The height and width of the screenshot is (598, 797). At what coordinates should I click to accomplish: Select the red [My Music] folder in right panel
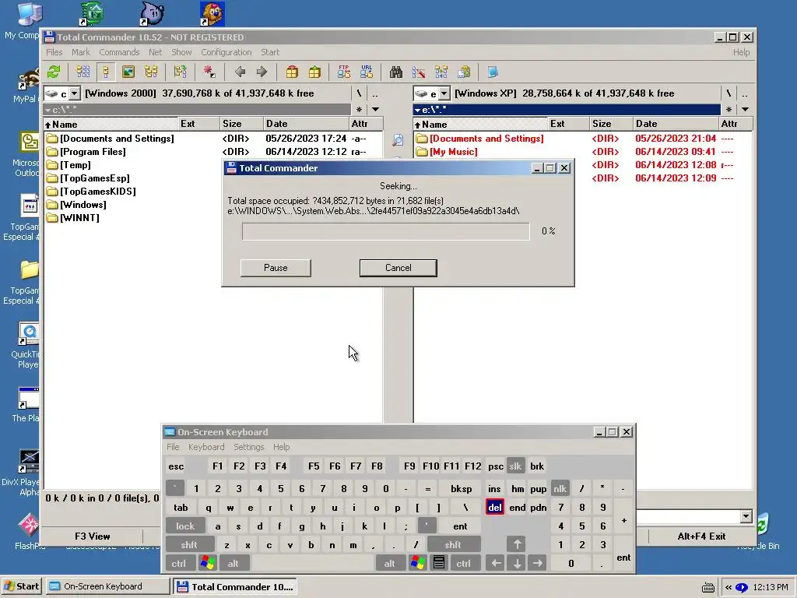(x=454, y=152)
